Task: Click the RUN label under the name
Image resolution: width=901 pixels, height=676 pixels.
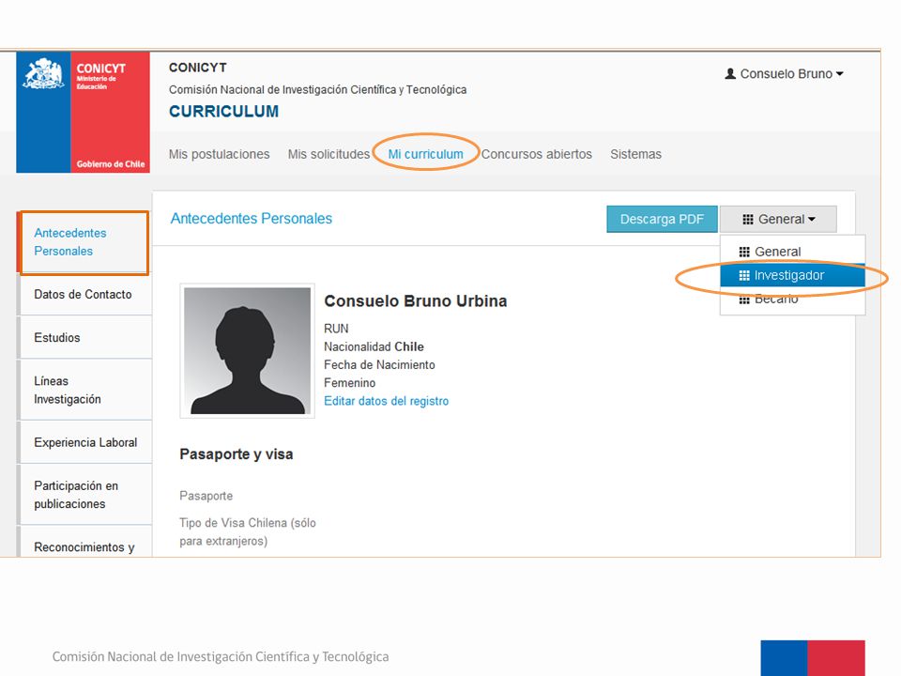Action: [336, 329]
